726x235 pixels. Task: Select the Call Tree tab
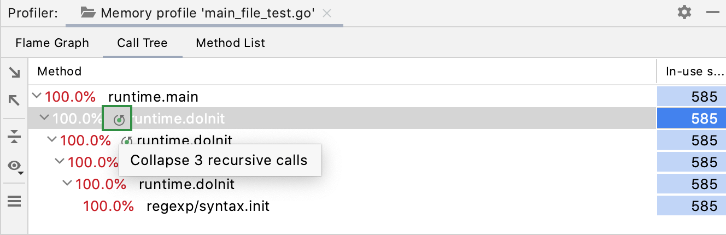click(x=142, y=43)
